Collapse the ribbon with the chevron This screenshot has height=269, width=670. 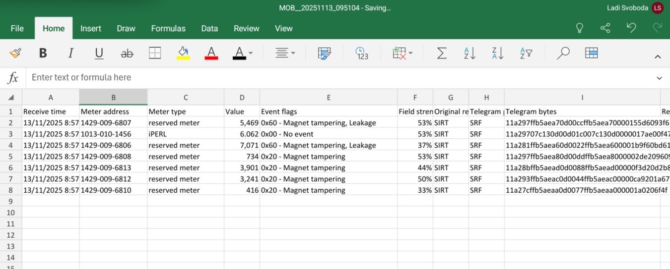(658, 56)
